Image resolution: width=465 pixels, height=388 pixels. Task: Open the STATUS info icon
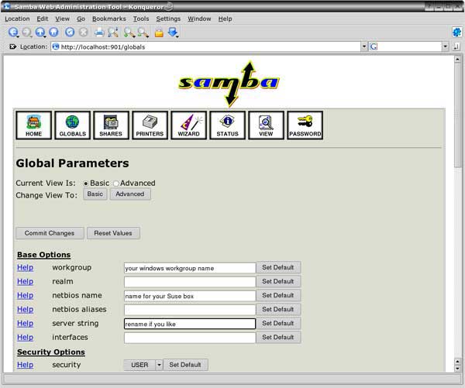(227, 125)
